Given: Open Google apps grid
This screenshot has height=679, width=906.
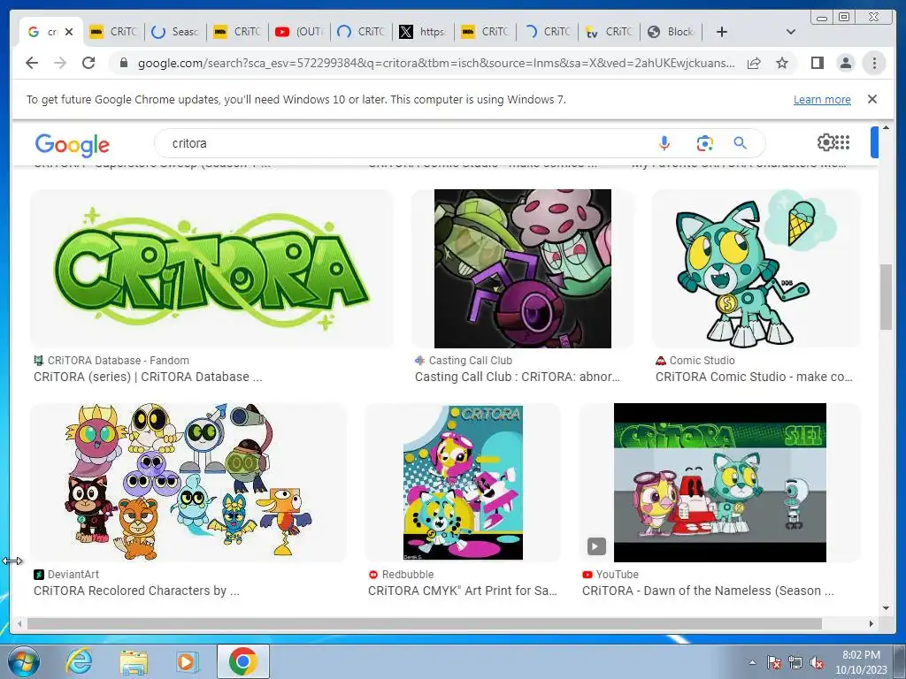Looking at the screenshot, I should coord(842,142).
